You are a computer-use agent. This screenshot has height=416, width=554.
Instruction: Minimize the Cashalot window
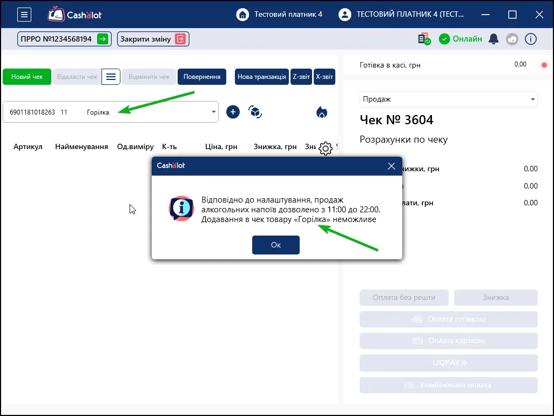pyautogui.click(x=485, y=15)
